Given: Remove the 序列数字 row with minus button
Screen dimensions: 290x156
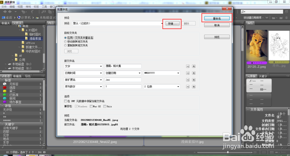Looking at the screenshot, I should [188, 87].
